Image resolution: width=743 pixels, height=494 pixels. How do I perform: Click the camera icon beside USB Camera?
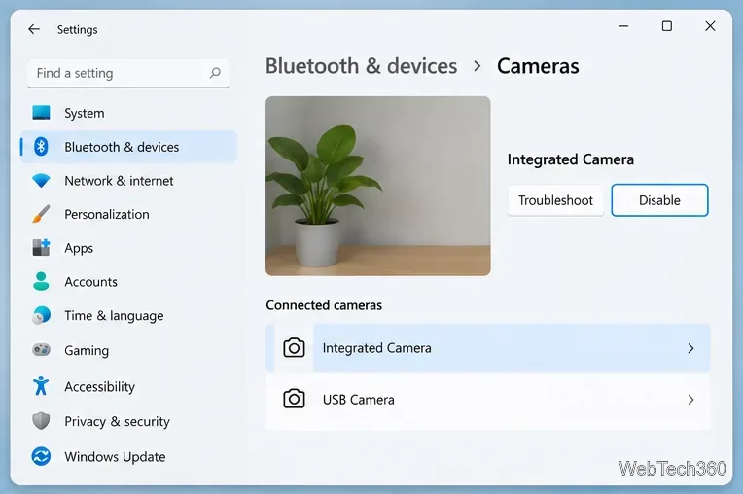294,400
